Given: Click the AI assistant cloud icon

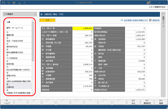Looking at the screenshot, I should point(149,3).
